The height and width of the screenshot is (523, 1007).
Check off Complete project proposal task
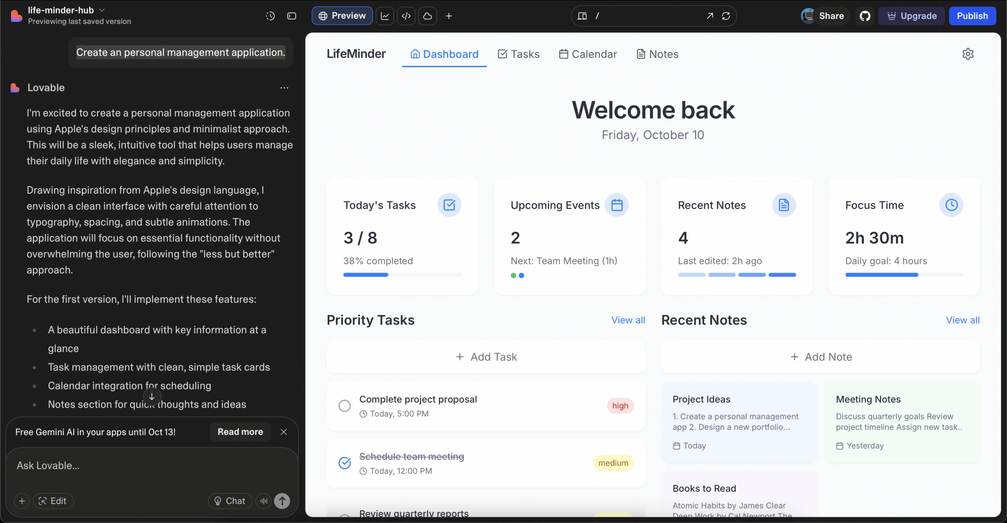(x=345, y=406)
